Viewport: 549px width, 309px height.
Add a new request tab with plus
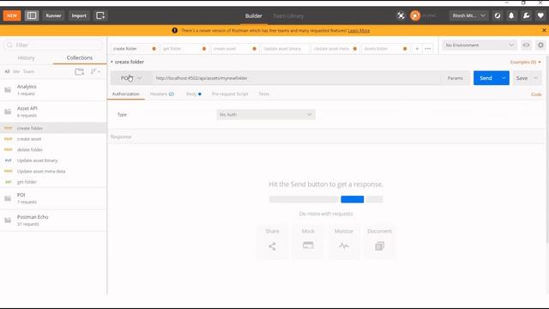(x=417, y=49)
